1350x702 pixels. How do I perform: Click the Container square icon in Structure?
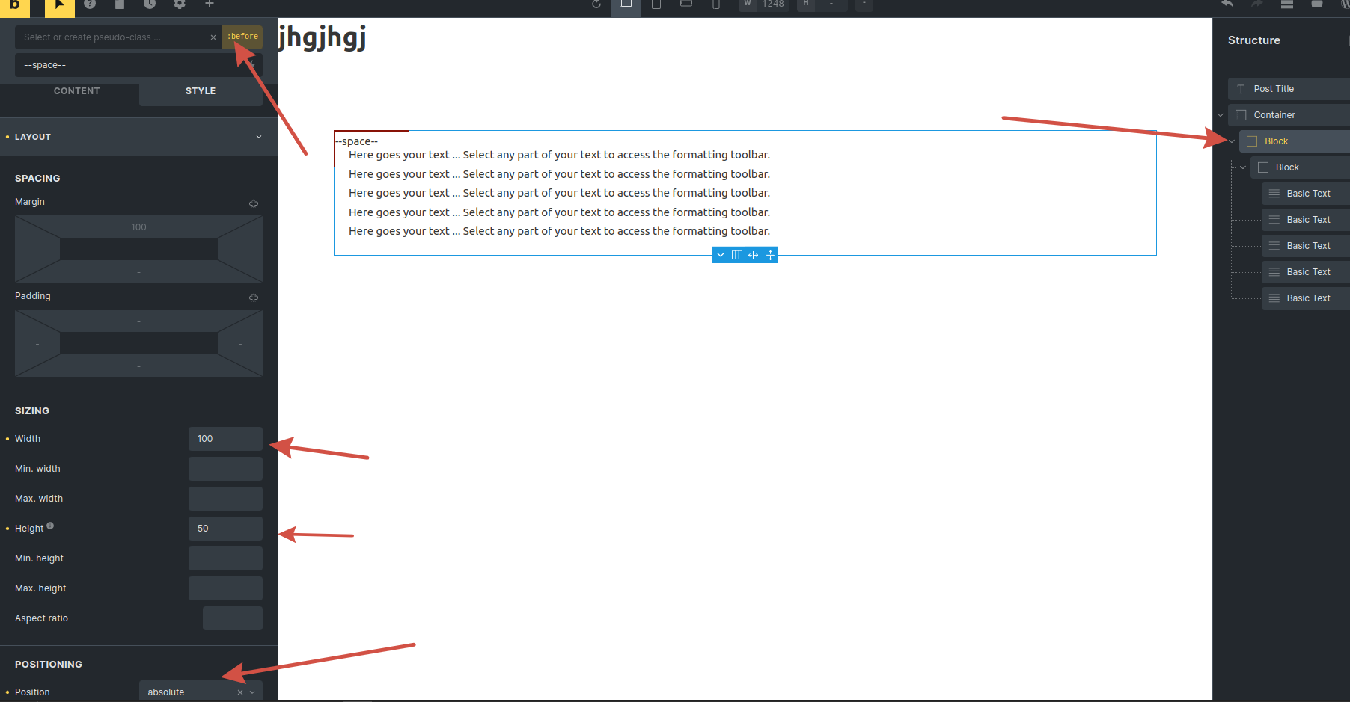[1241, 115]
